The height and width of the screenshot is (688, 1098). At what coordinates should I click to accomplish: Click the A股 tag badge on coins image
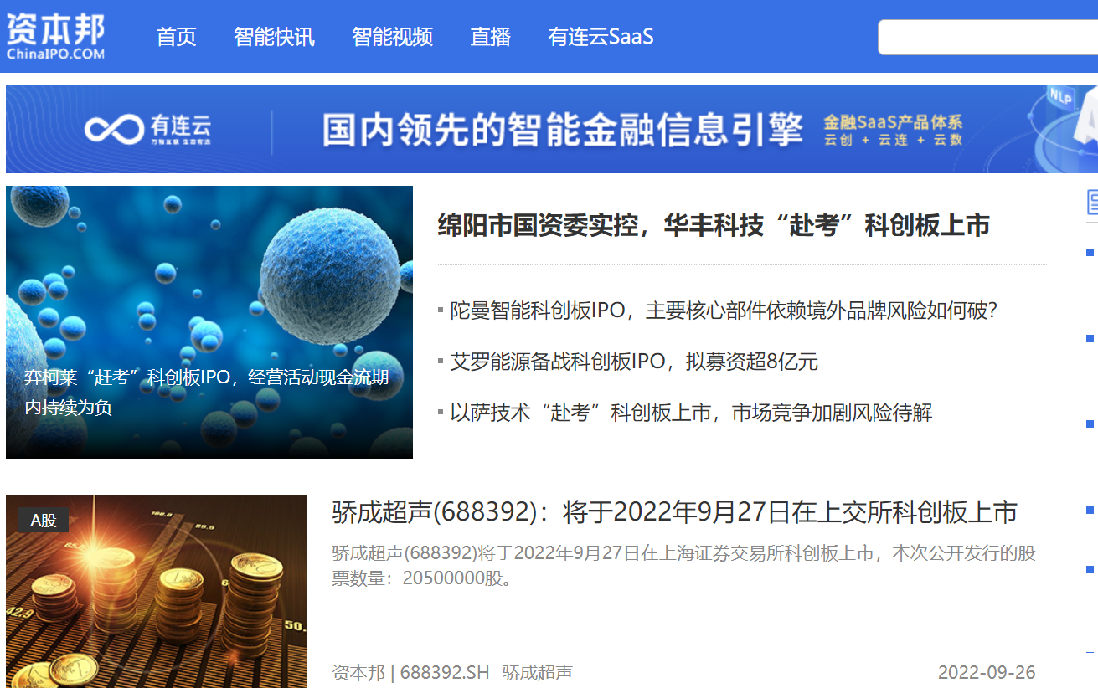tap(43, 520)
